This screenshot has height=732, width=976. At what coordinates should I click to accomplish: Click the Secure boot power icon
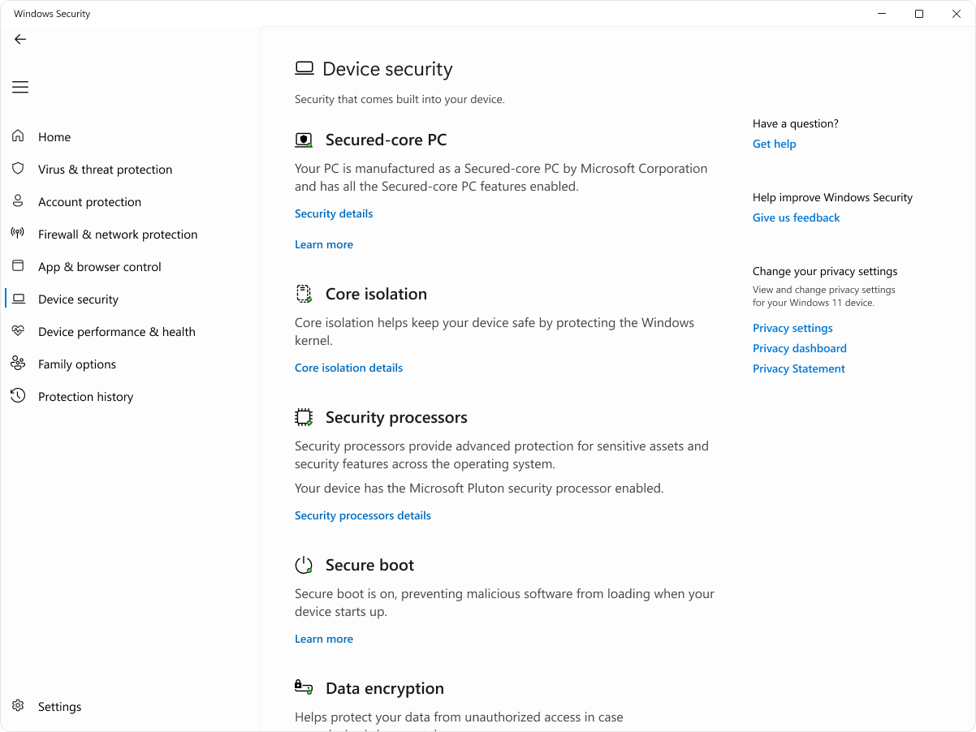304,565
